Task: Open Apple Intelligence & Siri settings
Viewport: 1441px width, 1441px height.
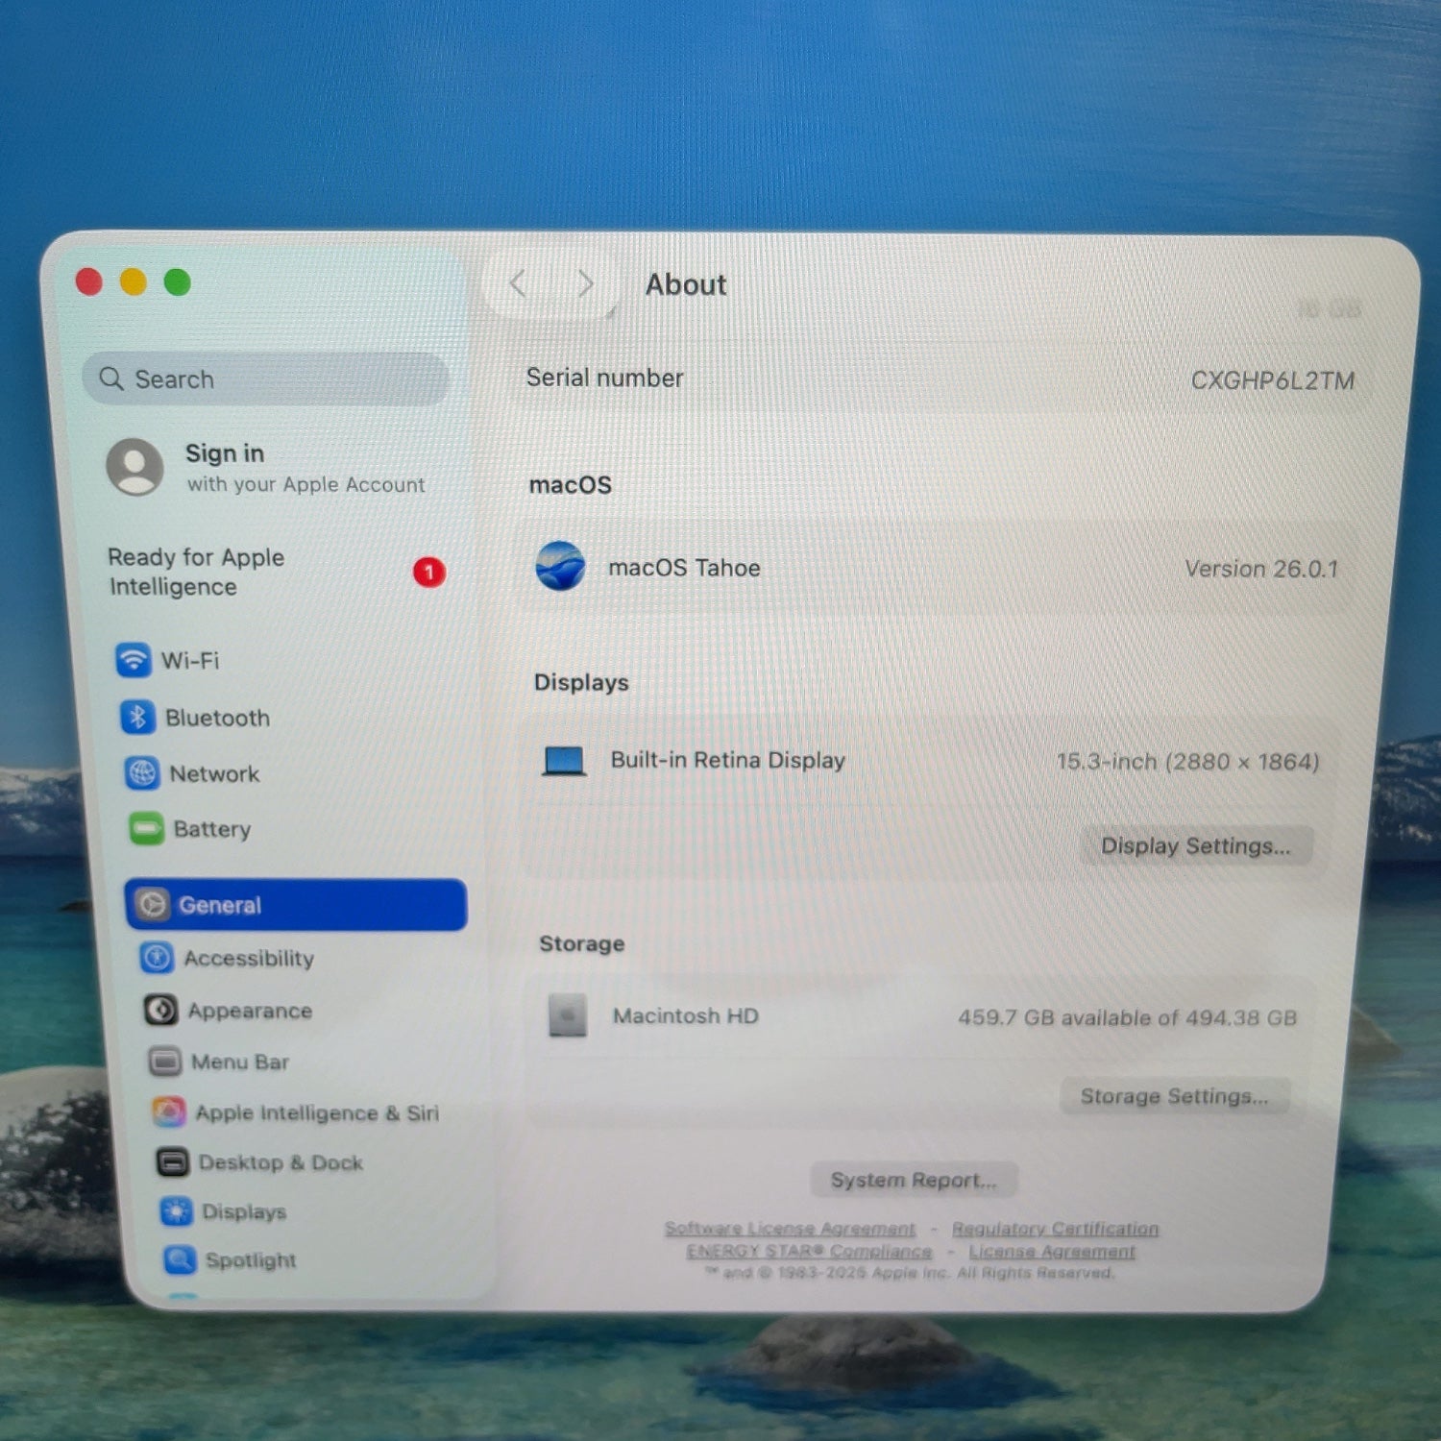Action: 316,1112
